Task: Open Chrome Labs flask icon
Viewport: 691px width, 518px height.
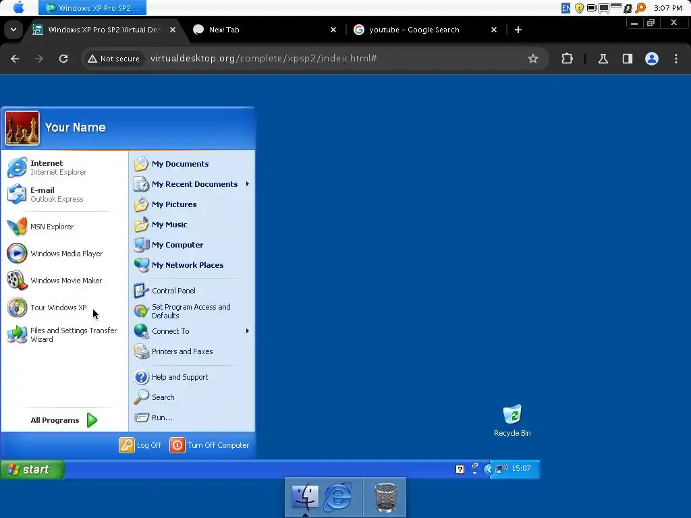Action: coord(603,59)
